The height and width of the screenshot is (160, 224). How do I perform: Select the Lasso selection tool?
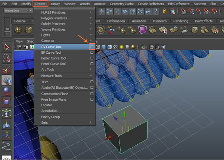click(6, 59)
